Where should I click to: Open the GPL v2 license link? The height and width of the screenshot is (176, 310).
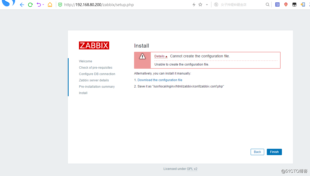click(x=192, y=169)
